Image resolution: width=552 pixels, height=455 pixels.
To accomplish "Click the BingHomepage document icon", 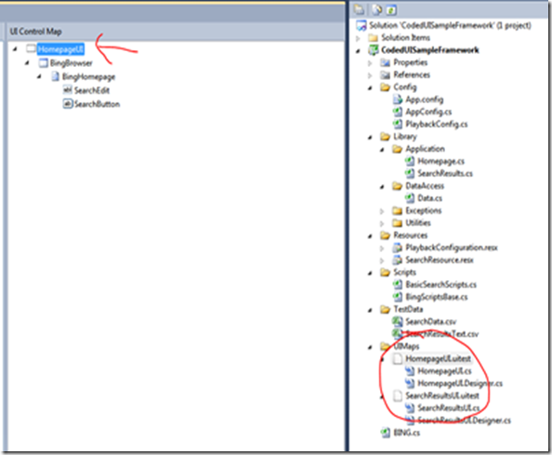I will coord(55,76).
